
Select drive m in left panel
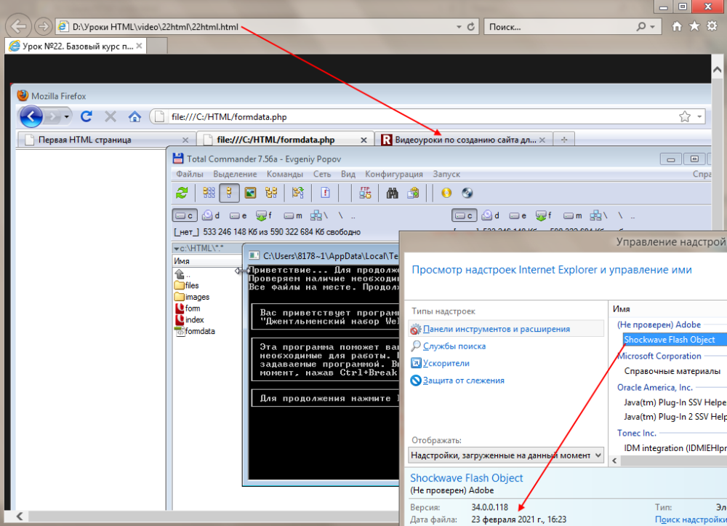(x=293, y=215)
